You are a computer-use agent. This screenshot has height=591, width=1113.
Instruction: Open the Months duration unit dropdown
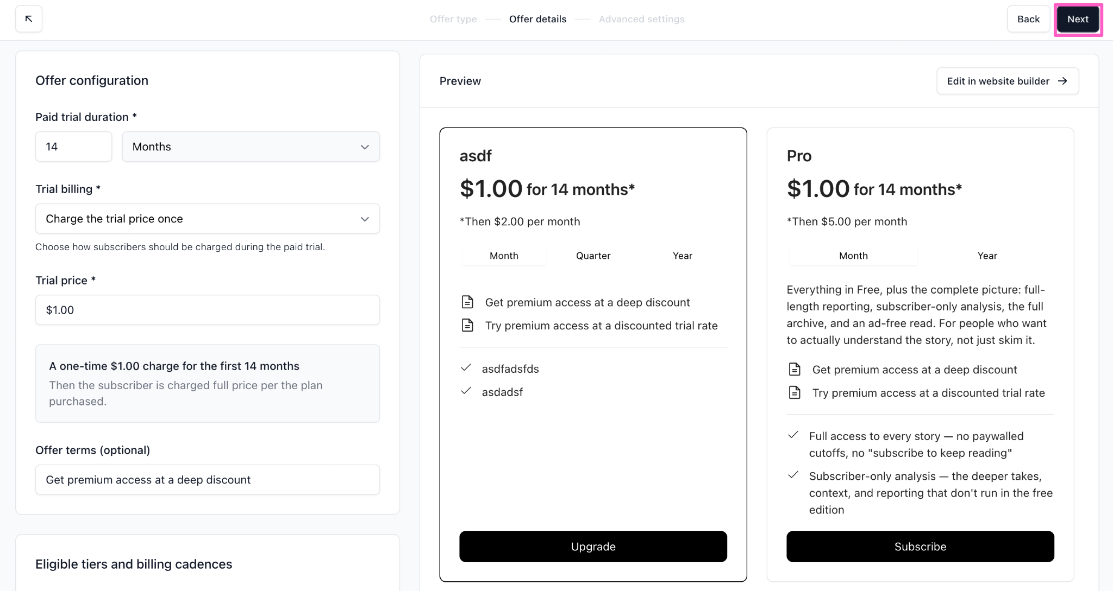coord(251,147)
